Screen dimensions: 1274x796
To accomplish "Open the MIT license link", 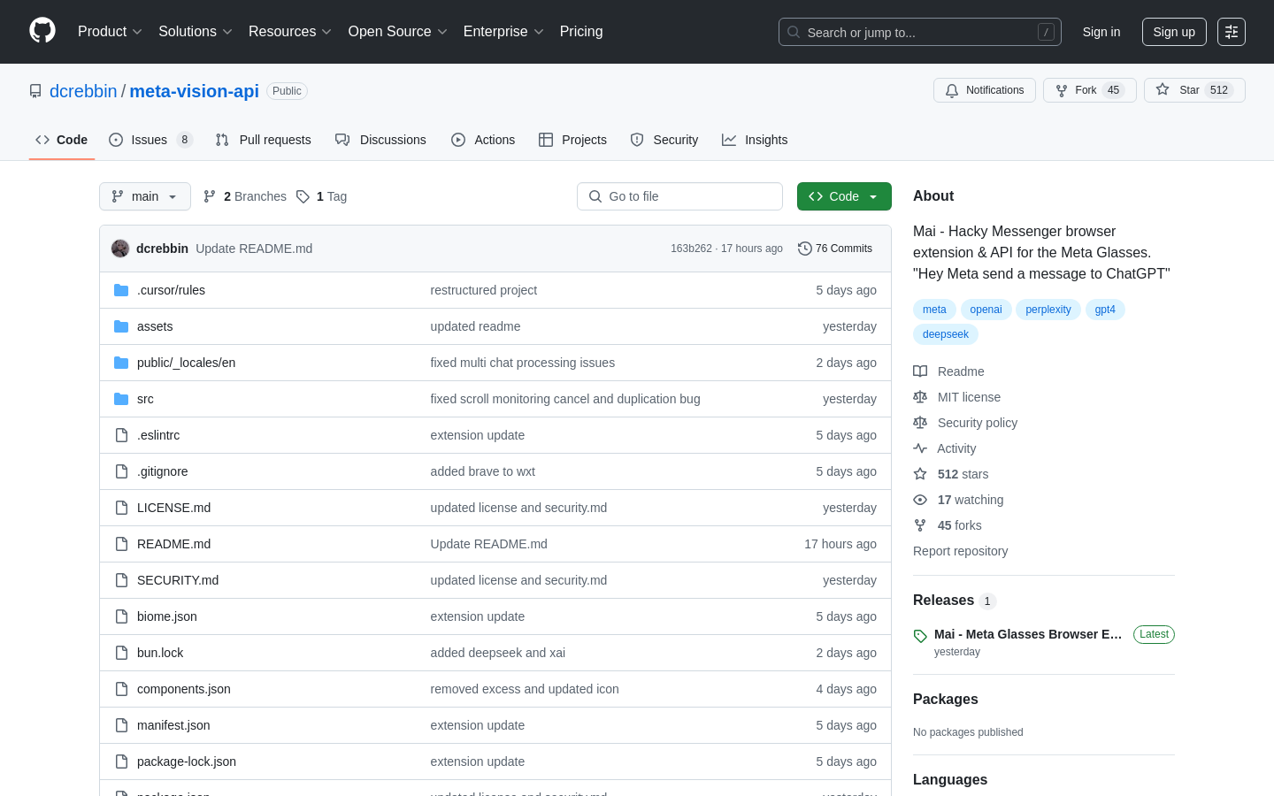I will click(957, 397).
